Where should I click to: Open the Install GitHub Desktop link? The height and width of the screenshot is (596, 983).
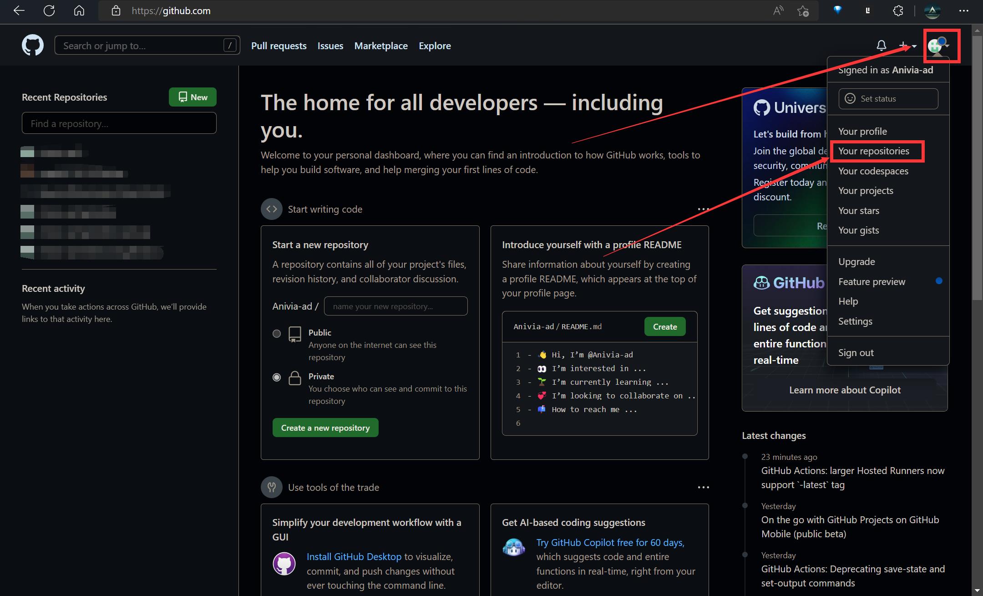(x=354, y=557)
